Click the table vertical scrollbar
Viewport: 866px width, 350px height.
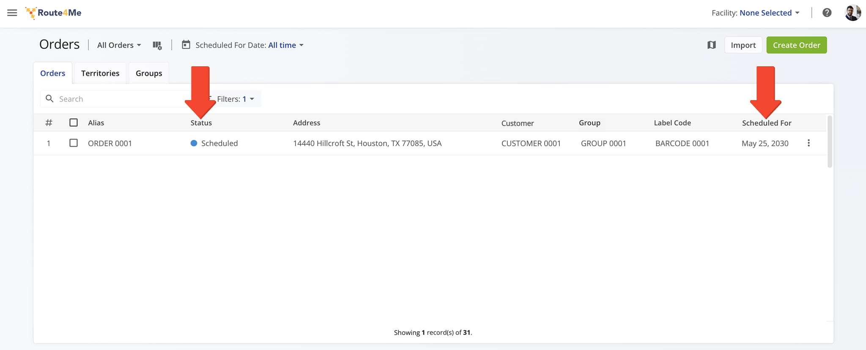coord(830,141)
